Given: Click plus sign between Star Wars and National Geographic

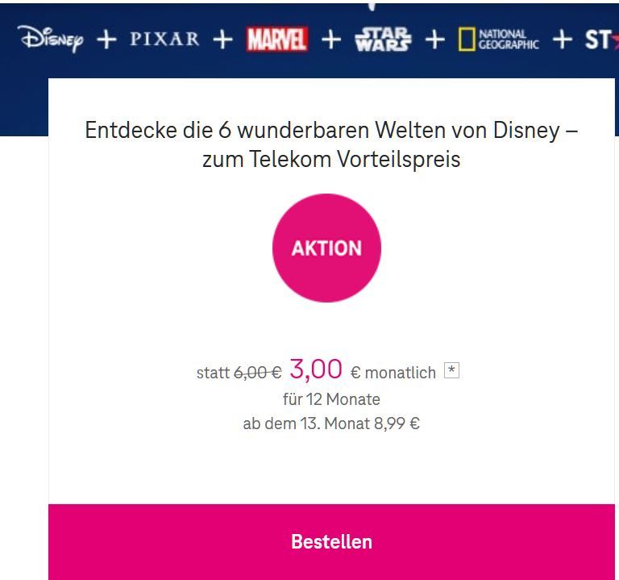Looking at the screenshot, I should 435,40.
